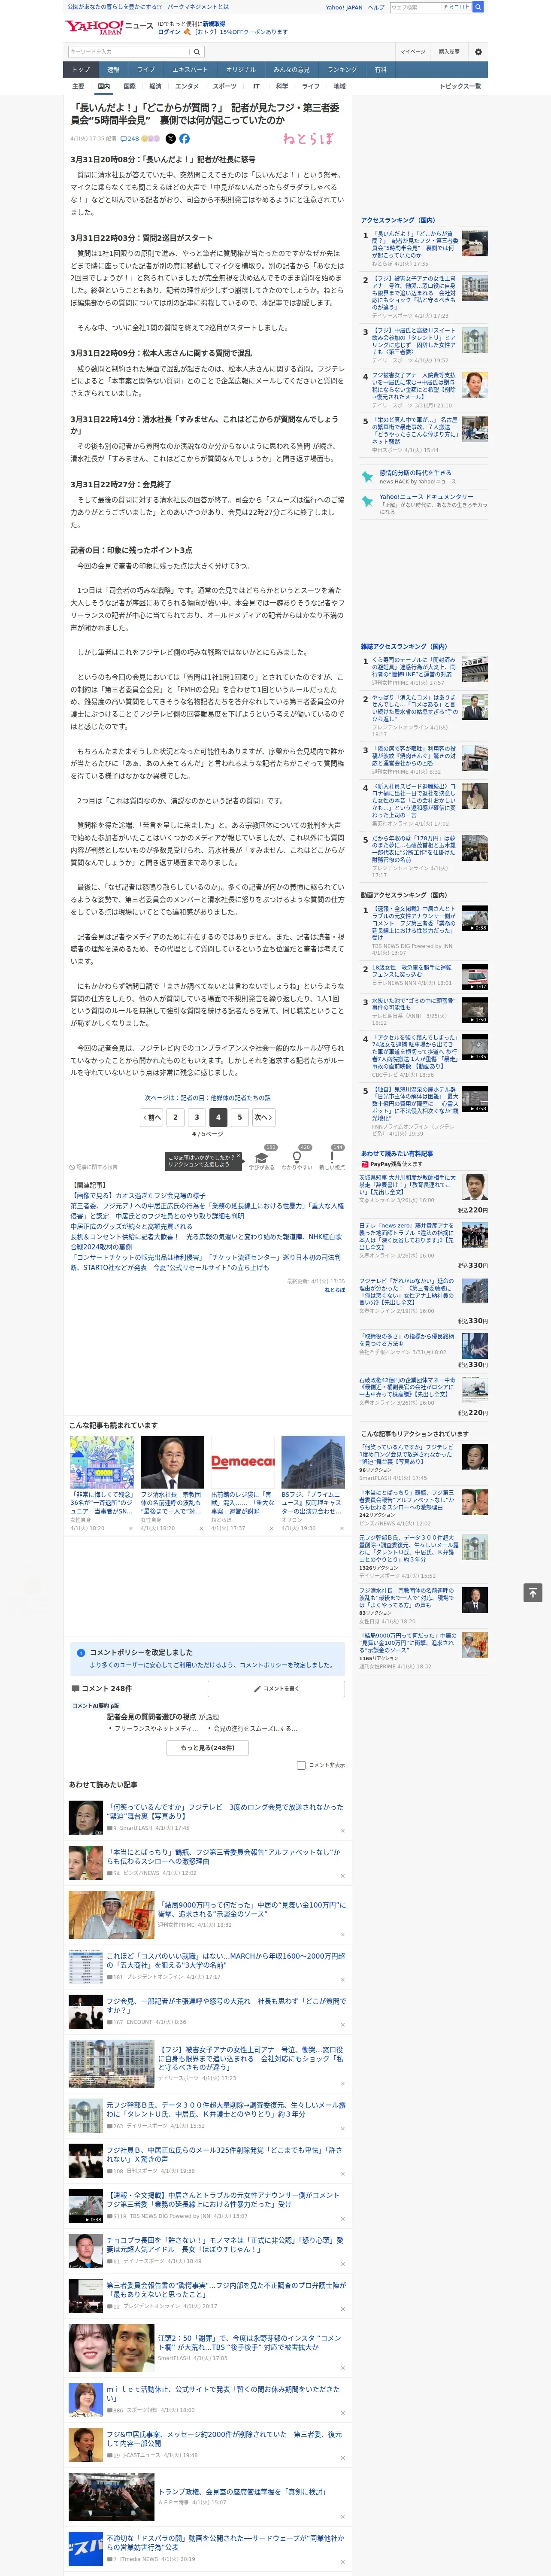551x2576 pixels.
Task: Open トランプ政権、会見室の座席管理掌握 article
Action: coord(242,2492)
